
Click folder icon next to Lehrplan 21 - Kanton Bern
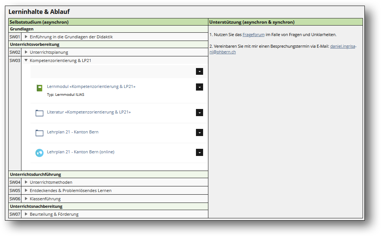coord(39,133)
